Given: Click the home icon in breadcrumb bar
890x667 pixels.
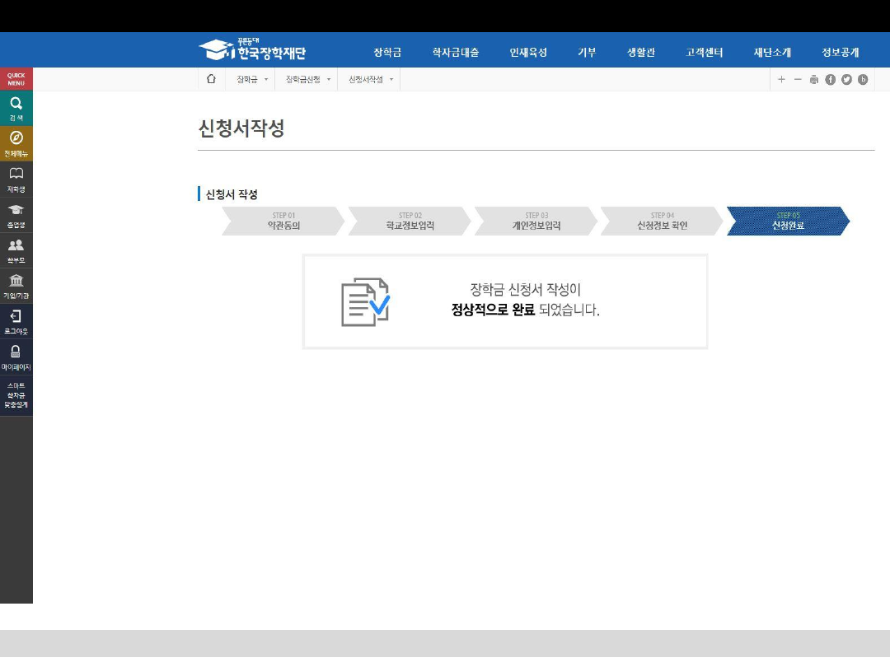Looking at the screenshot, I should 211,79.
